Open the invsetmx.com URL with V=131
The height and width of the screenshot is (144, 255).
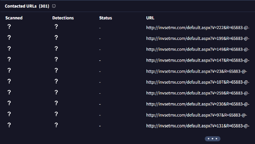(x=197, y=126)
